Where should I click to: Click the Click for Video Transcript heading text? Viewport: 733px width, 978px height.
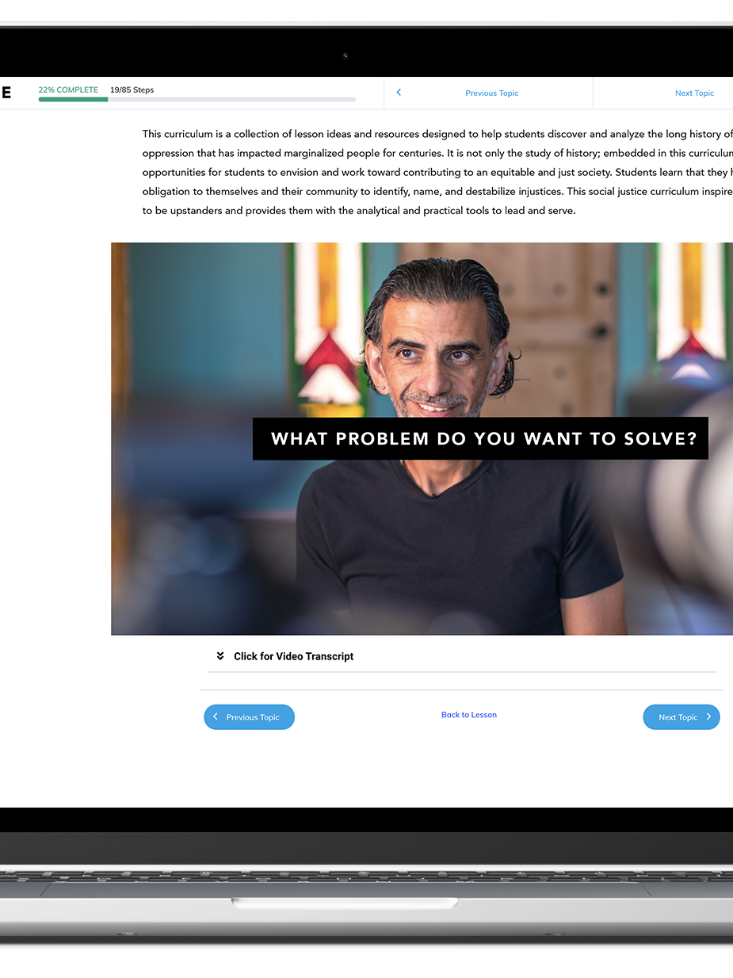(293, 656)
